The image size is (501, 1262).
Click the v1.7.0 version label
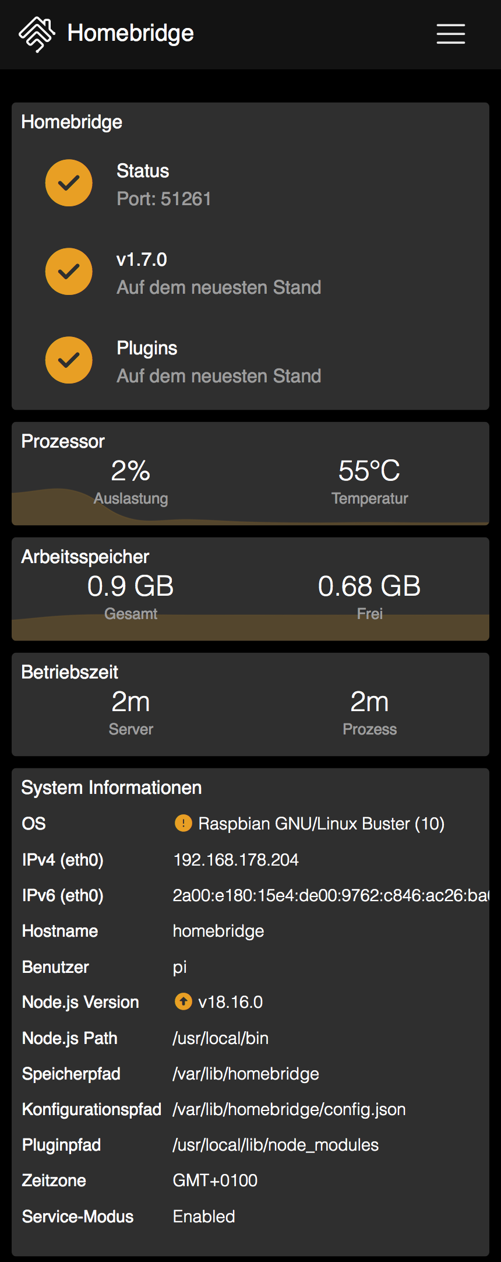point(142,259)
